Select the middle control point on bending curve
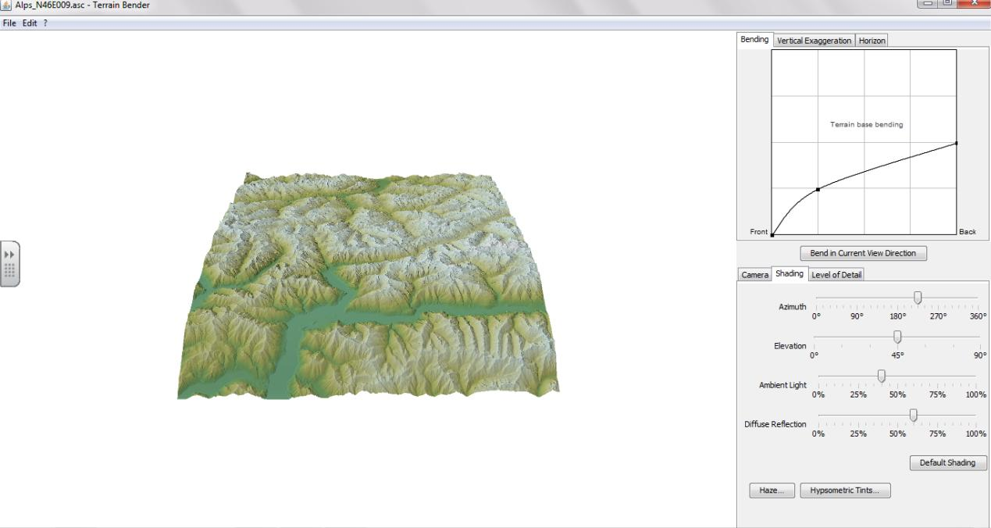Screen dimensions: 991x528 818,189
